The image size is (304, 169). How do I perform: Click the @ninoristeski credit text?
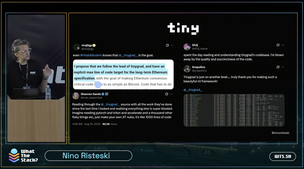(280, 133)
